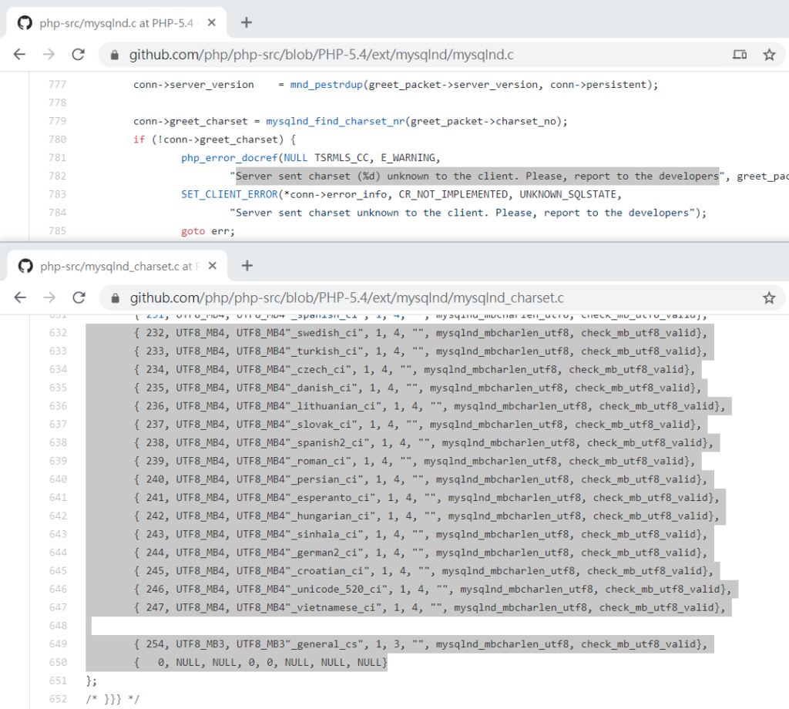Click the device icon beside the top bookmark star
Viewport: 789px width, 709px height.
[739, 55]
